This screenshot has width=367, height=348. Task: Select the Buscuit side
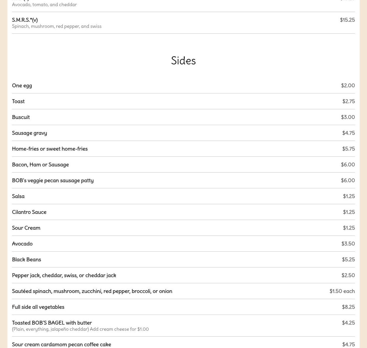click(184, 117)
